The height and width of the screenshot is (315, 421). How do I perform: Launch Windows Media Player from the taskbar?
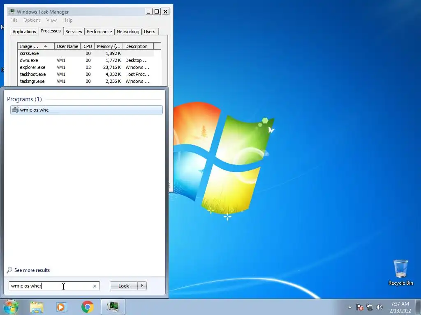click(x=62, y=307)
